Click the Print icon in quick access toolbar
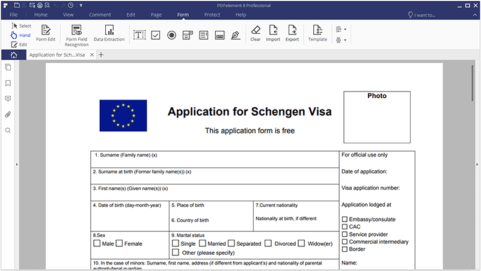Viewport: 481px width, 271px height. tap(40, 5)
